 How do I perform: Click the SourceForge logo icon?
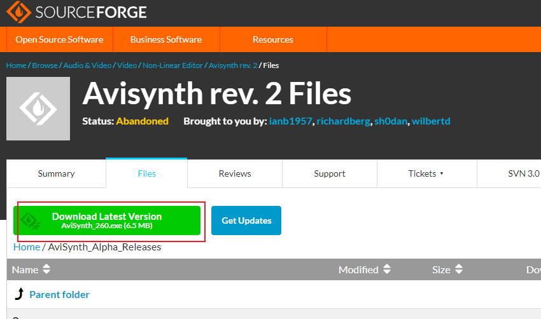click(18, 12)
